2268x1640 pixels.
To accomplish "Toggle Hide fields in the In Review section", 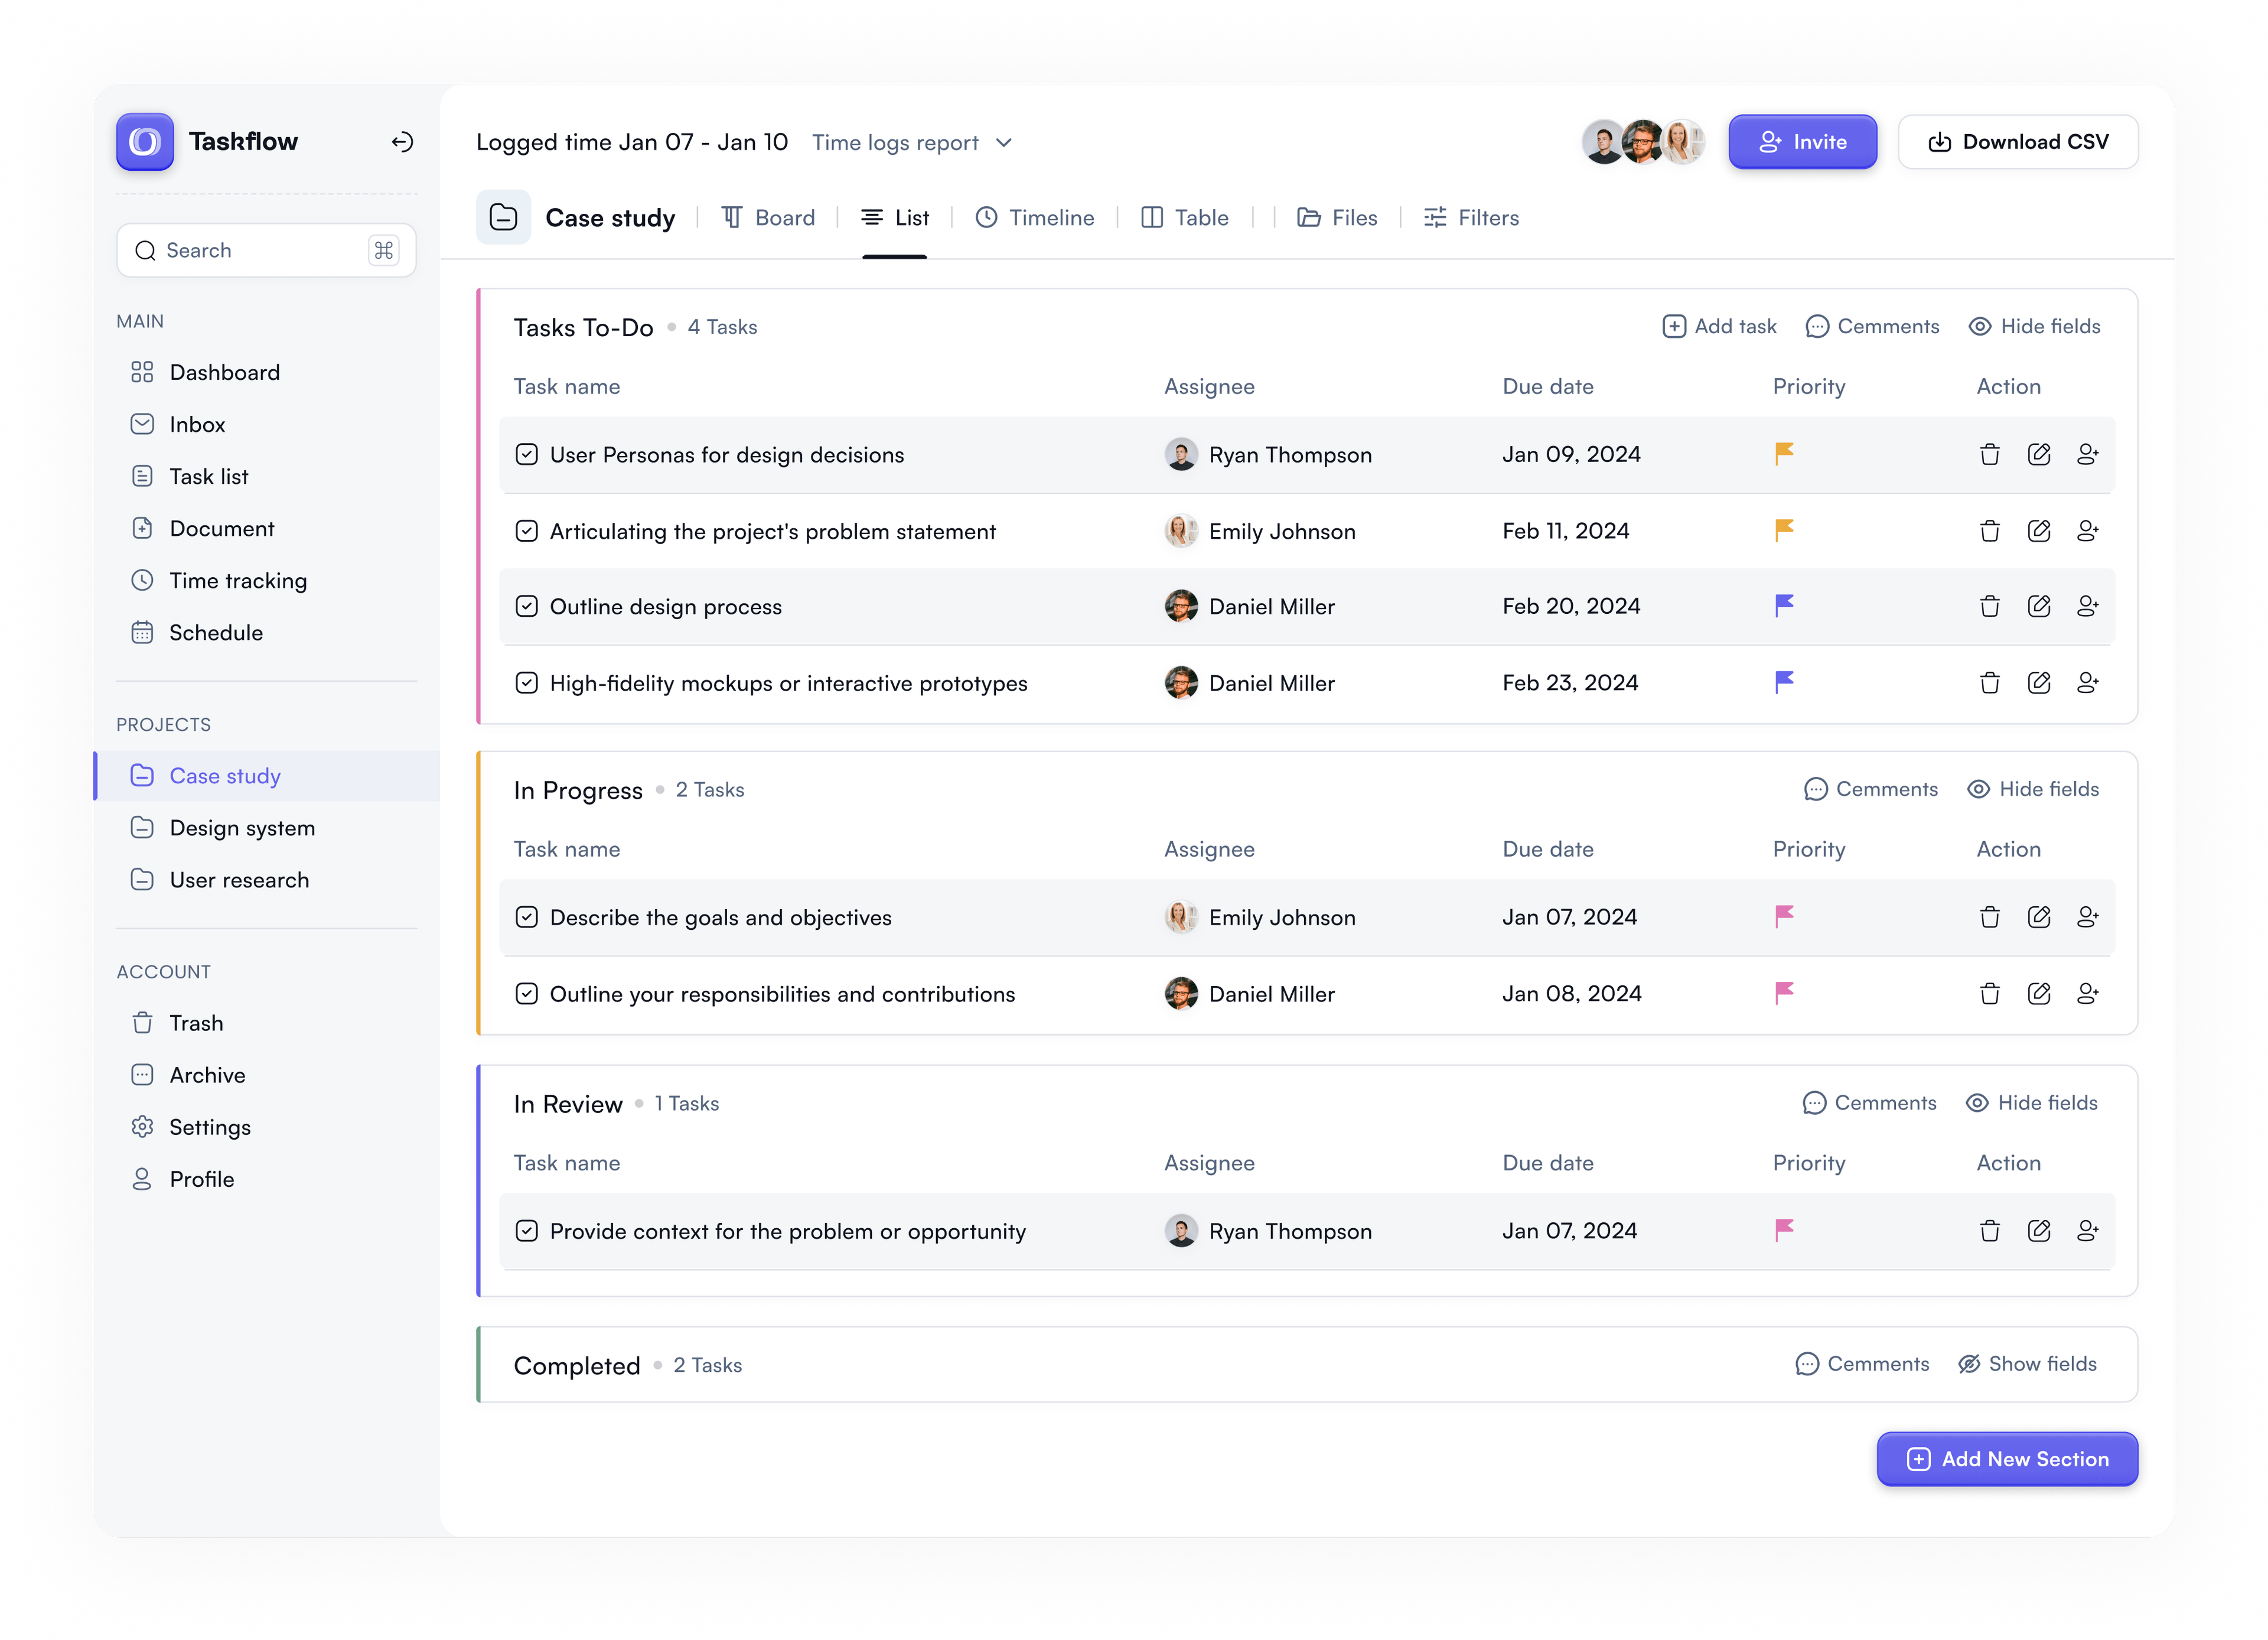I will pyautogui.click(x=2032, y=1102).
